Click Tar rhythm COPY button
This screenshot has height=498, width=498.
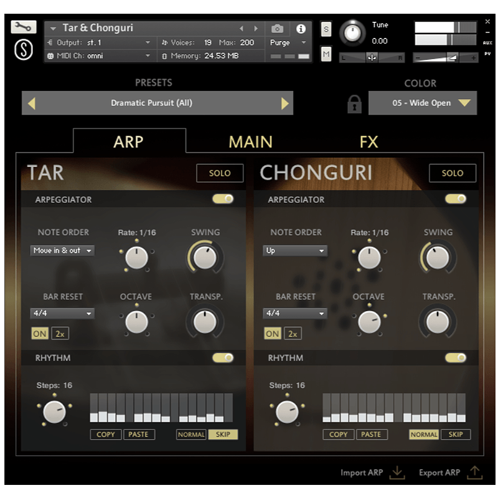tap(106, 435)
